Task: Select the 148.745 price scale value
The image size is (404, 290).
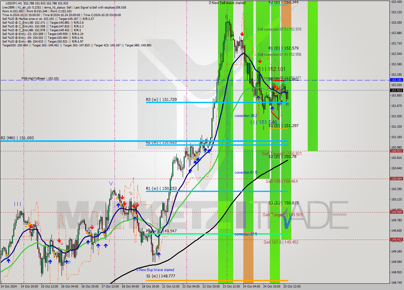Action: pyautogui.click(x=396, y=282)
